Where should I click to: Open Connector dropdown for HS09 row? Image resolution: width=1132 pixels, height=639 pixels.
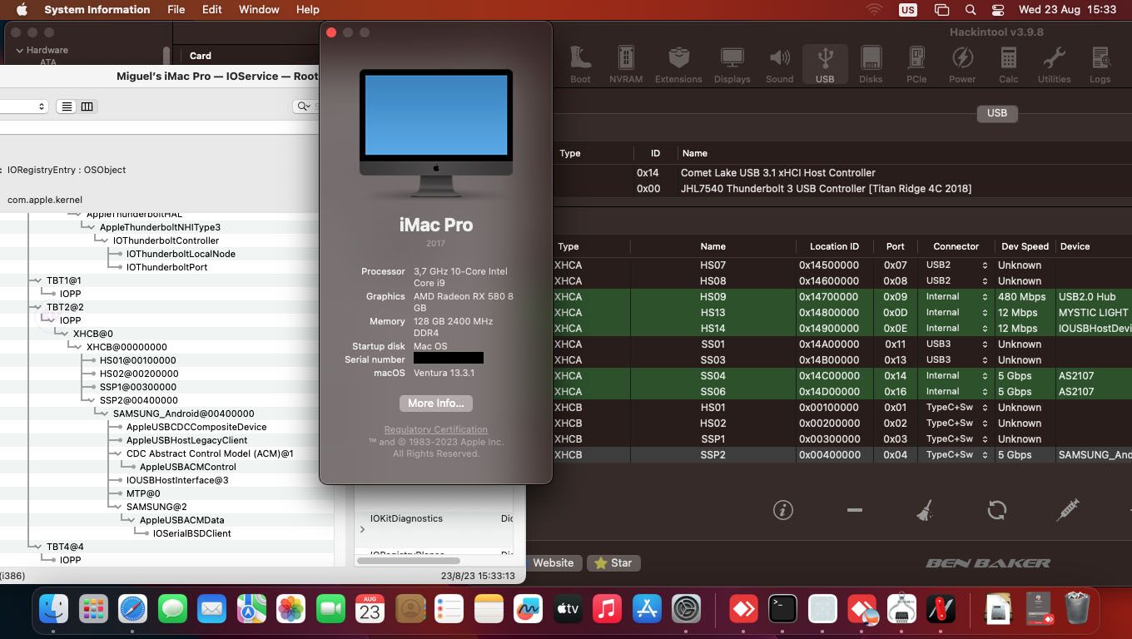956,297
